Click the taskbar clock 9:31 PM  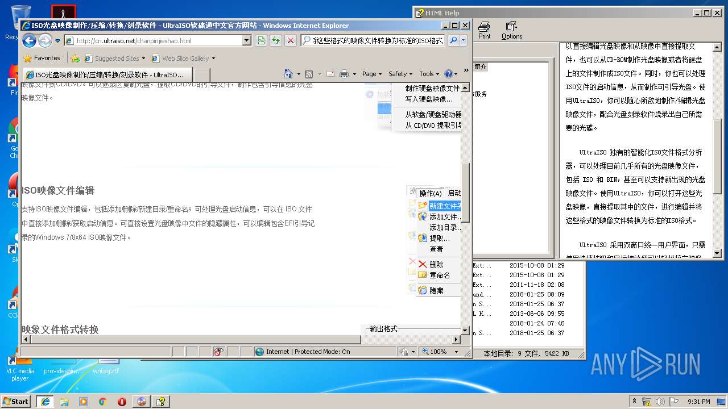click(698, 401)
